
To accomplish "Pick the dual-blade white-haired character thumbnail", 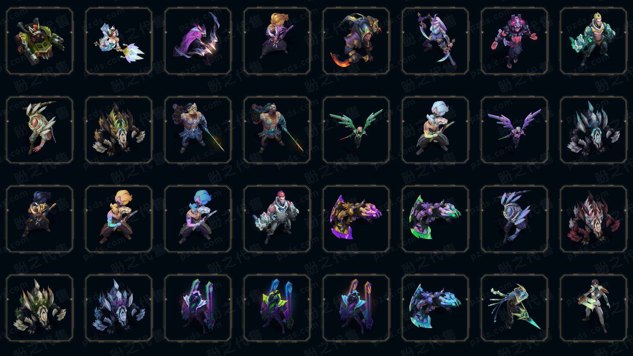I will pyautogui.click(x=435, y=41).
